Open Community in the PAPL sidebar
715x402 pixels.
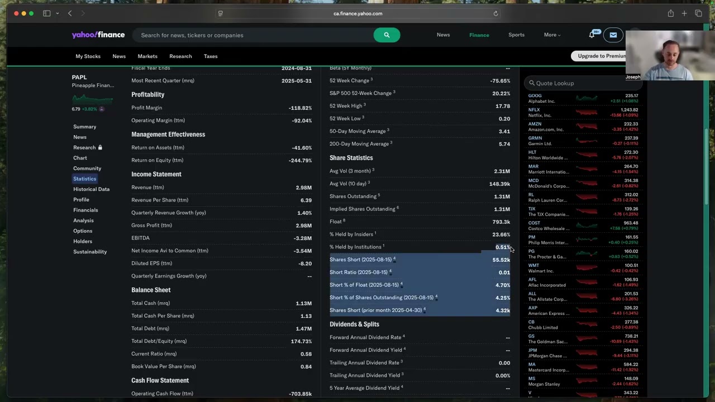[87, 168]
